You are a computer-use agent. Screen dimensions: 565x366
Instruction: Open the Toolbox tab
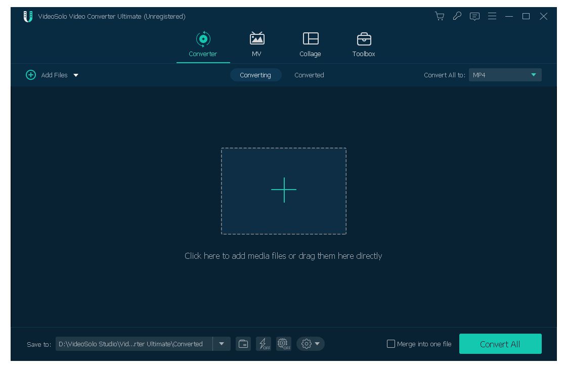pos(364,44)
